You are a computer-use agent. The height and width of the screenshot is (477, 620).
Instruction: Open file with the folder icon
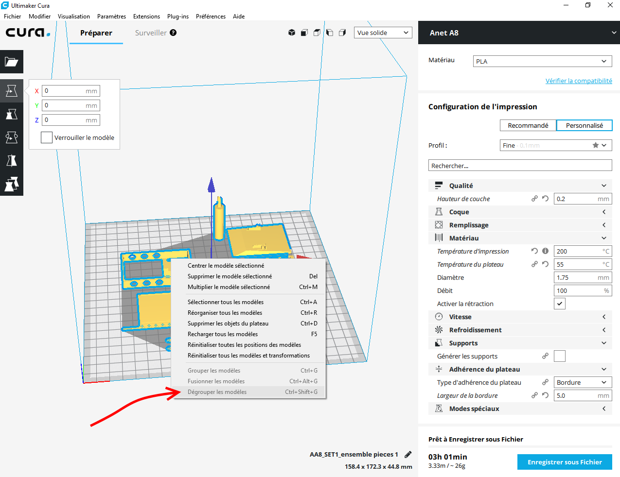[12, 62]
